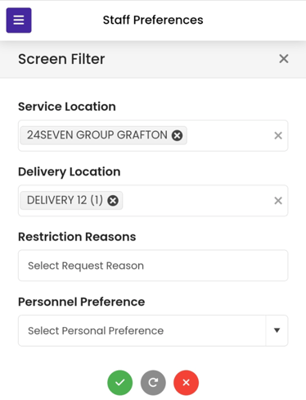306x400 pixels.
Task: Cancel with the red X button
Action: coord(186,383)
